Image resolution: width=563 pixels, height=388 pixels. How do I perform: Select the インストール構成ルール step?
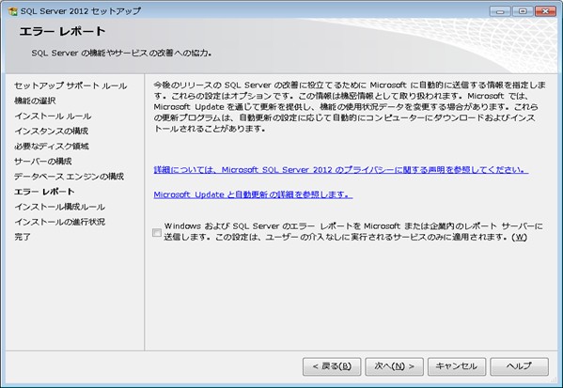click(x=59, y=207)
